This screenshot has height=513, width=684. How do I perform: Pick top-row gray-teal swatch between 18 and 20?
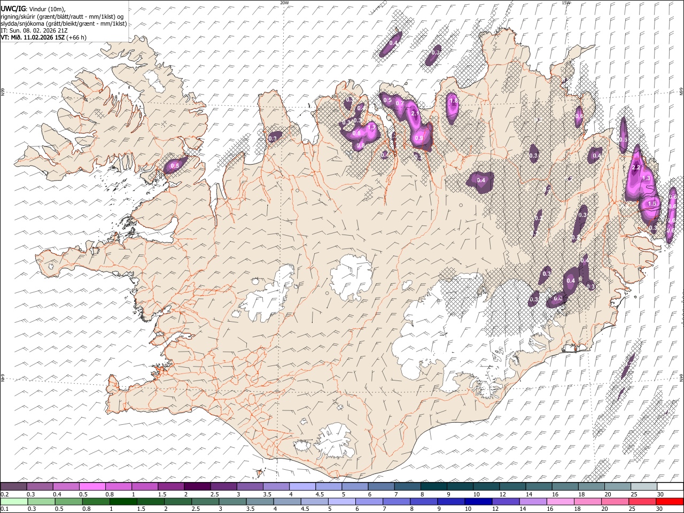tap(591, 486)
